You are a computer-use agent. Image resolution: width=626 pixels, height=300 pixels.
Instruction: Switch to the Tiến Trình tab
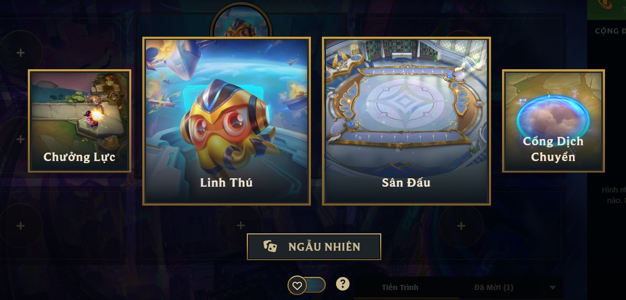pos(400,287)
